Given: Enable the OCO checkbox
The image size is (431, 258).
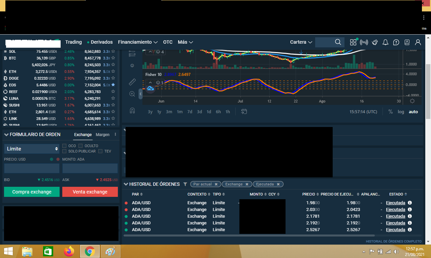Looking at the screenshot, I should 65,146.
